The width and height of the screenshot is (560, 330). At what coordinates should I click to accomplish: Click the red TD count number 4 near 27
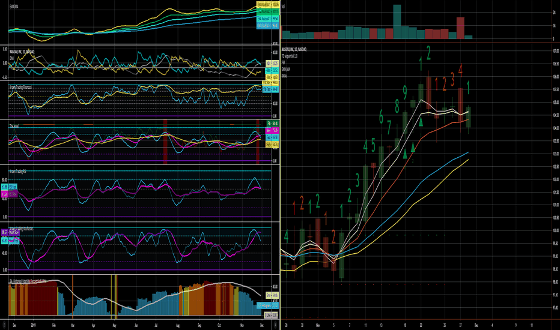tap(460, 70)
